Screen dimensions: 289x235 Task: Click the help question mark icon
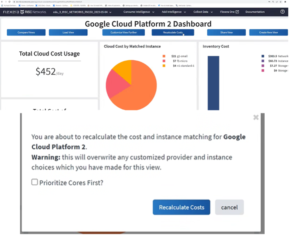283,12
